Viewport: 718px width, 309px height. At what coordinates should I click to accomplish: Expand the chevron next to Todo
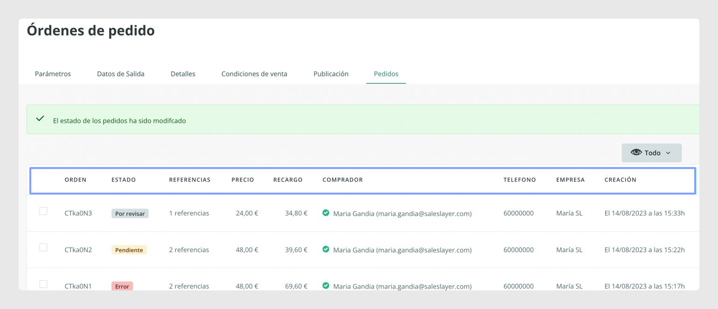668,153
